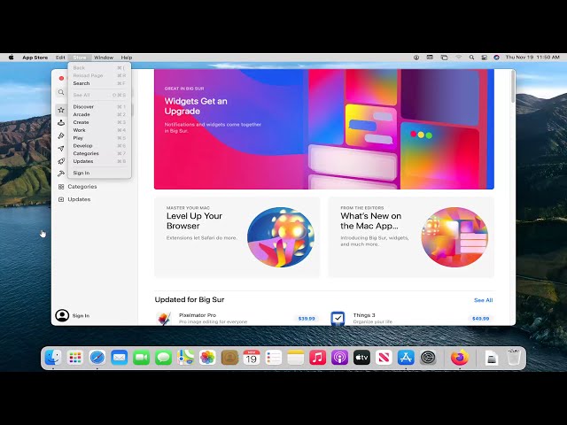The height and width of the screenshot is (425, 567).
Task: Select the Play rocket icon in sidebar
Action: click(61, 161)
